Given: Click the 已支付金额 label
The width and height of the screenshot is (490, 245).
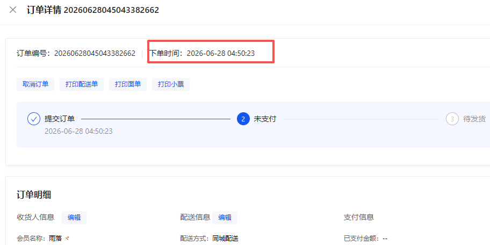Looking at the screenshot, I should [x=361, y=239].
